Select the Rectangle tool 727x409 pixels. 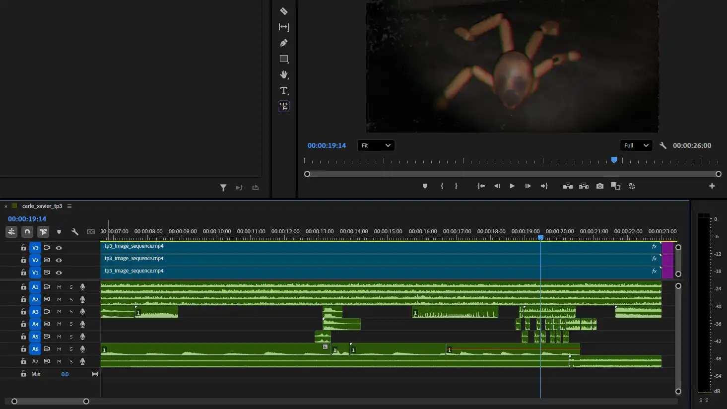(x=284, y=59)
